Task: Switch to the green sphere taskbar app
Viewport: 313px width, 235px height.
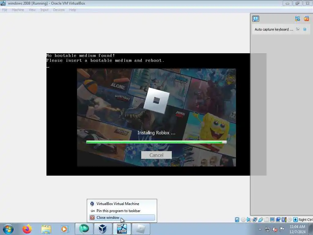Action: coord(84,229)
